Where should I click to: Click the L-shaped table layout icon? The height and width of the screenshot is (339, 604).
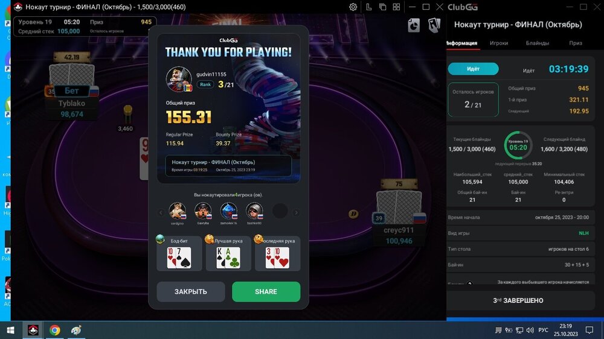pyautogui.click(x=368, y=7)
